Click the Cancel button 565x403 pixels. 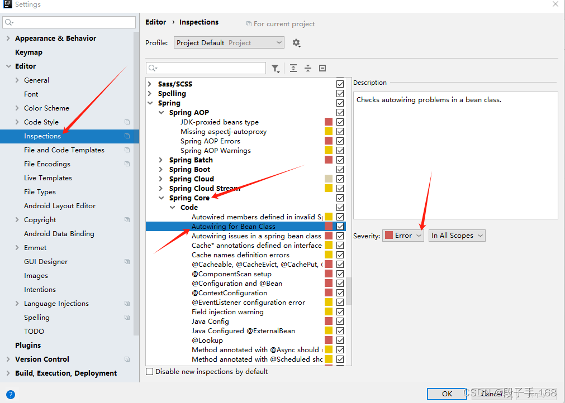click(x=491, y=394)
